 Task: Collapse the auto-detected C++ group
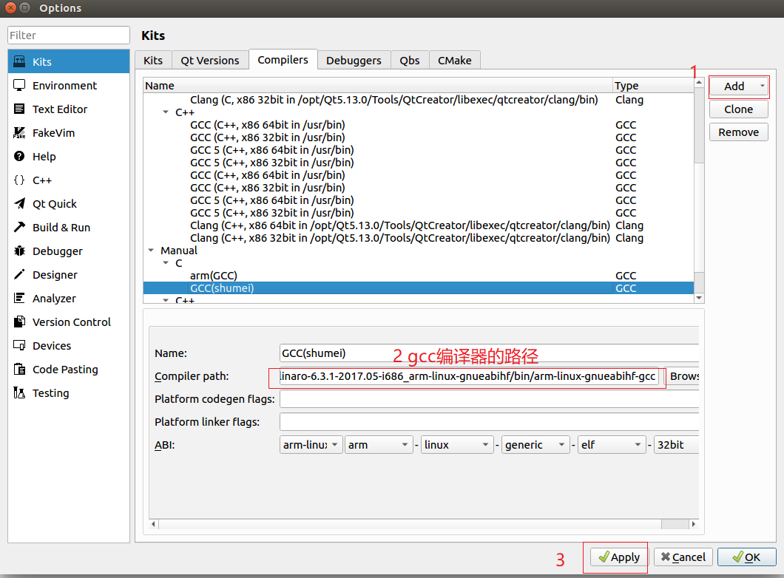pyautogui.click(x=166, y=112)
